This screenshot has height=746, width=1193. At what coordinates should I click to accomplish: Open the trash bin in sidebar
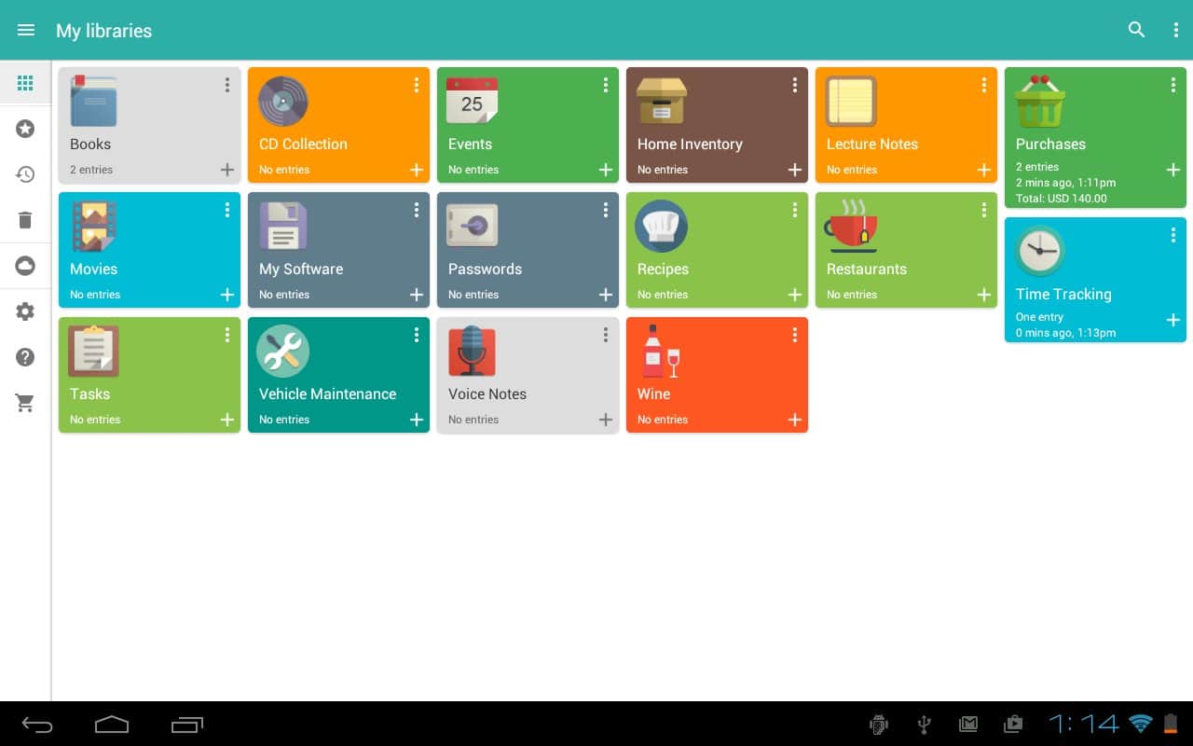coord(25,220)
